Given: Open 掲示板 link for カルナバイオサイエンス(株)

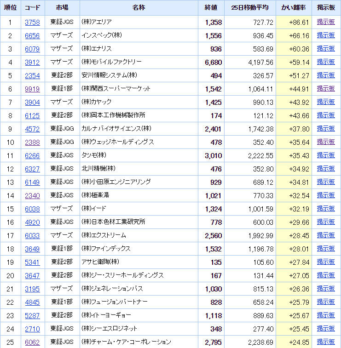Looking at the screenshot, I should pyautogui.click(x=326, y=129).
